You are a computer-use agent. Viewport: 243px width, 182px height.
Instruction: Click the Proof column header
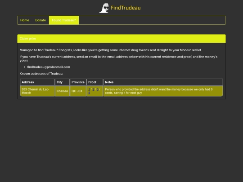coord(94,82)
